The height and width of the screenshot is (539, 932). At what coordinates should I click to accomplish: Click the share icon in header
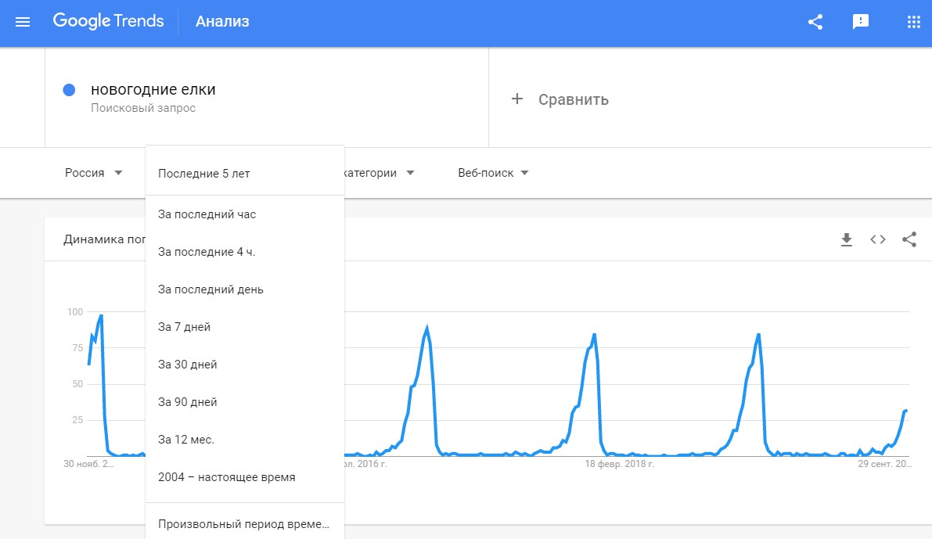coord(815,22)
